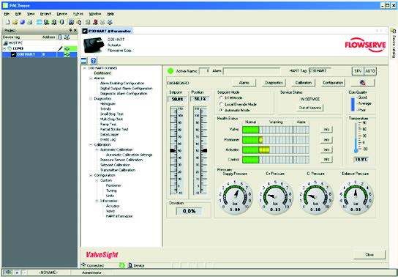The image size is (398, 277).
Task: Collapse the Automatic Calibration tree node
Action: click(x=97, y=149)
